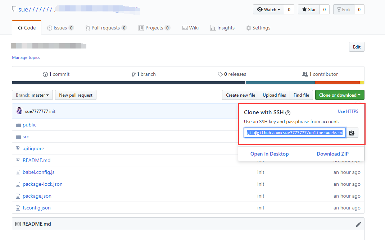Open the Watch dropdown
This screenshot has height=240, width=385.
(x=269, y=10)
